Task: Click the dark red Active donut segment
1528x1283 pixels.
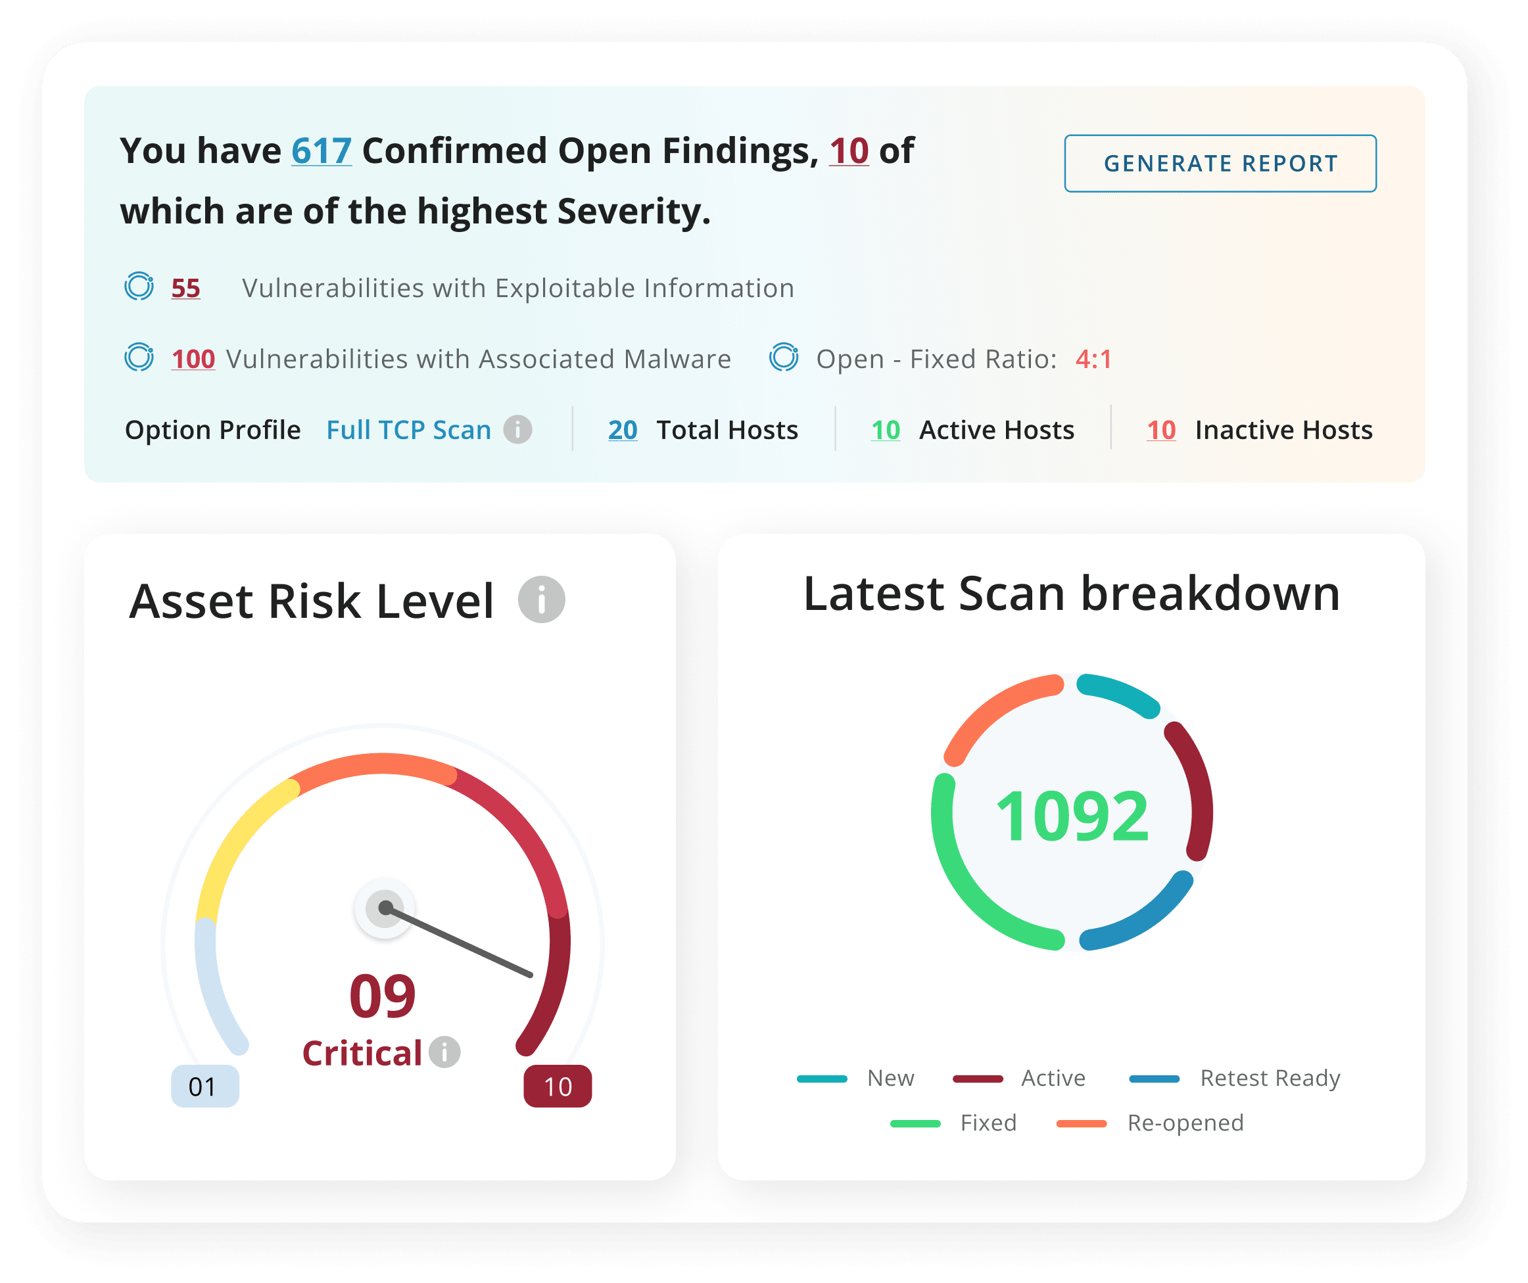Action: click(1201, 789)
